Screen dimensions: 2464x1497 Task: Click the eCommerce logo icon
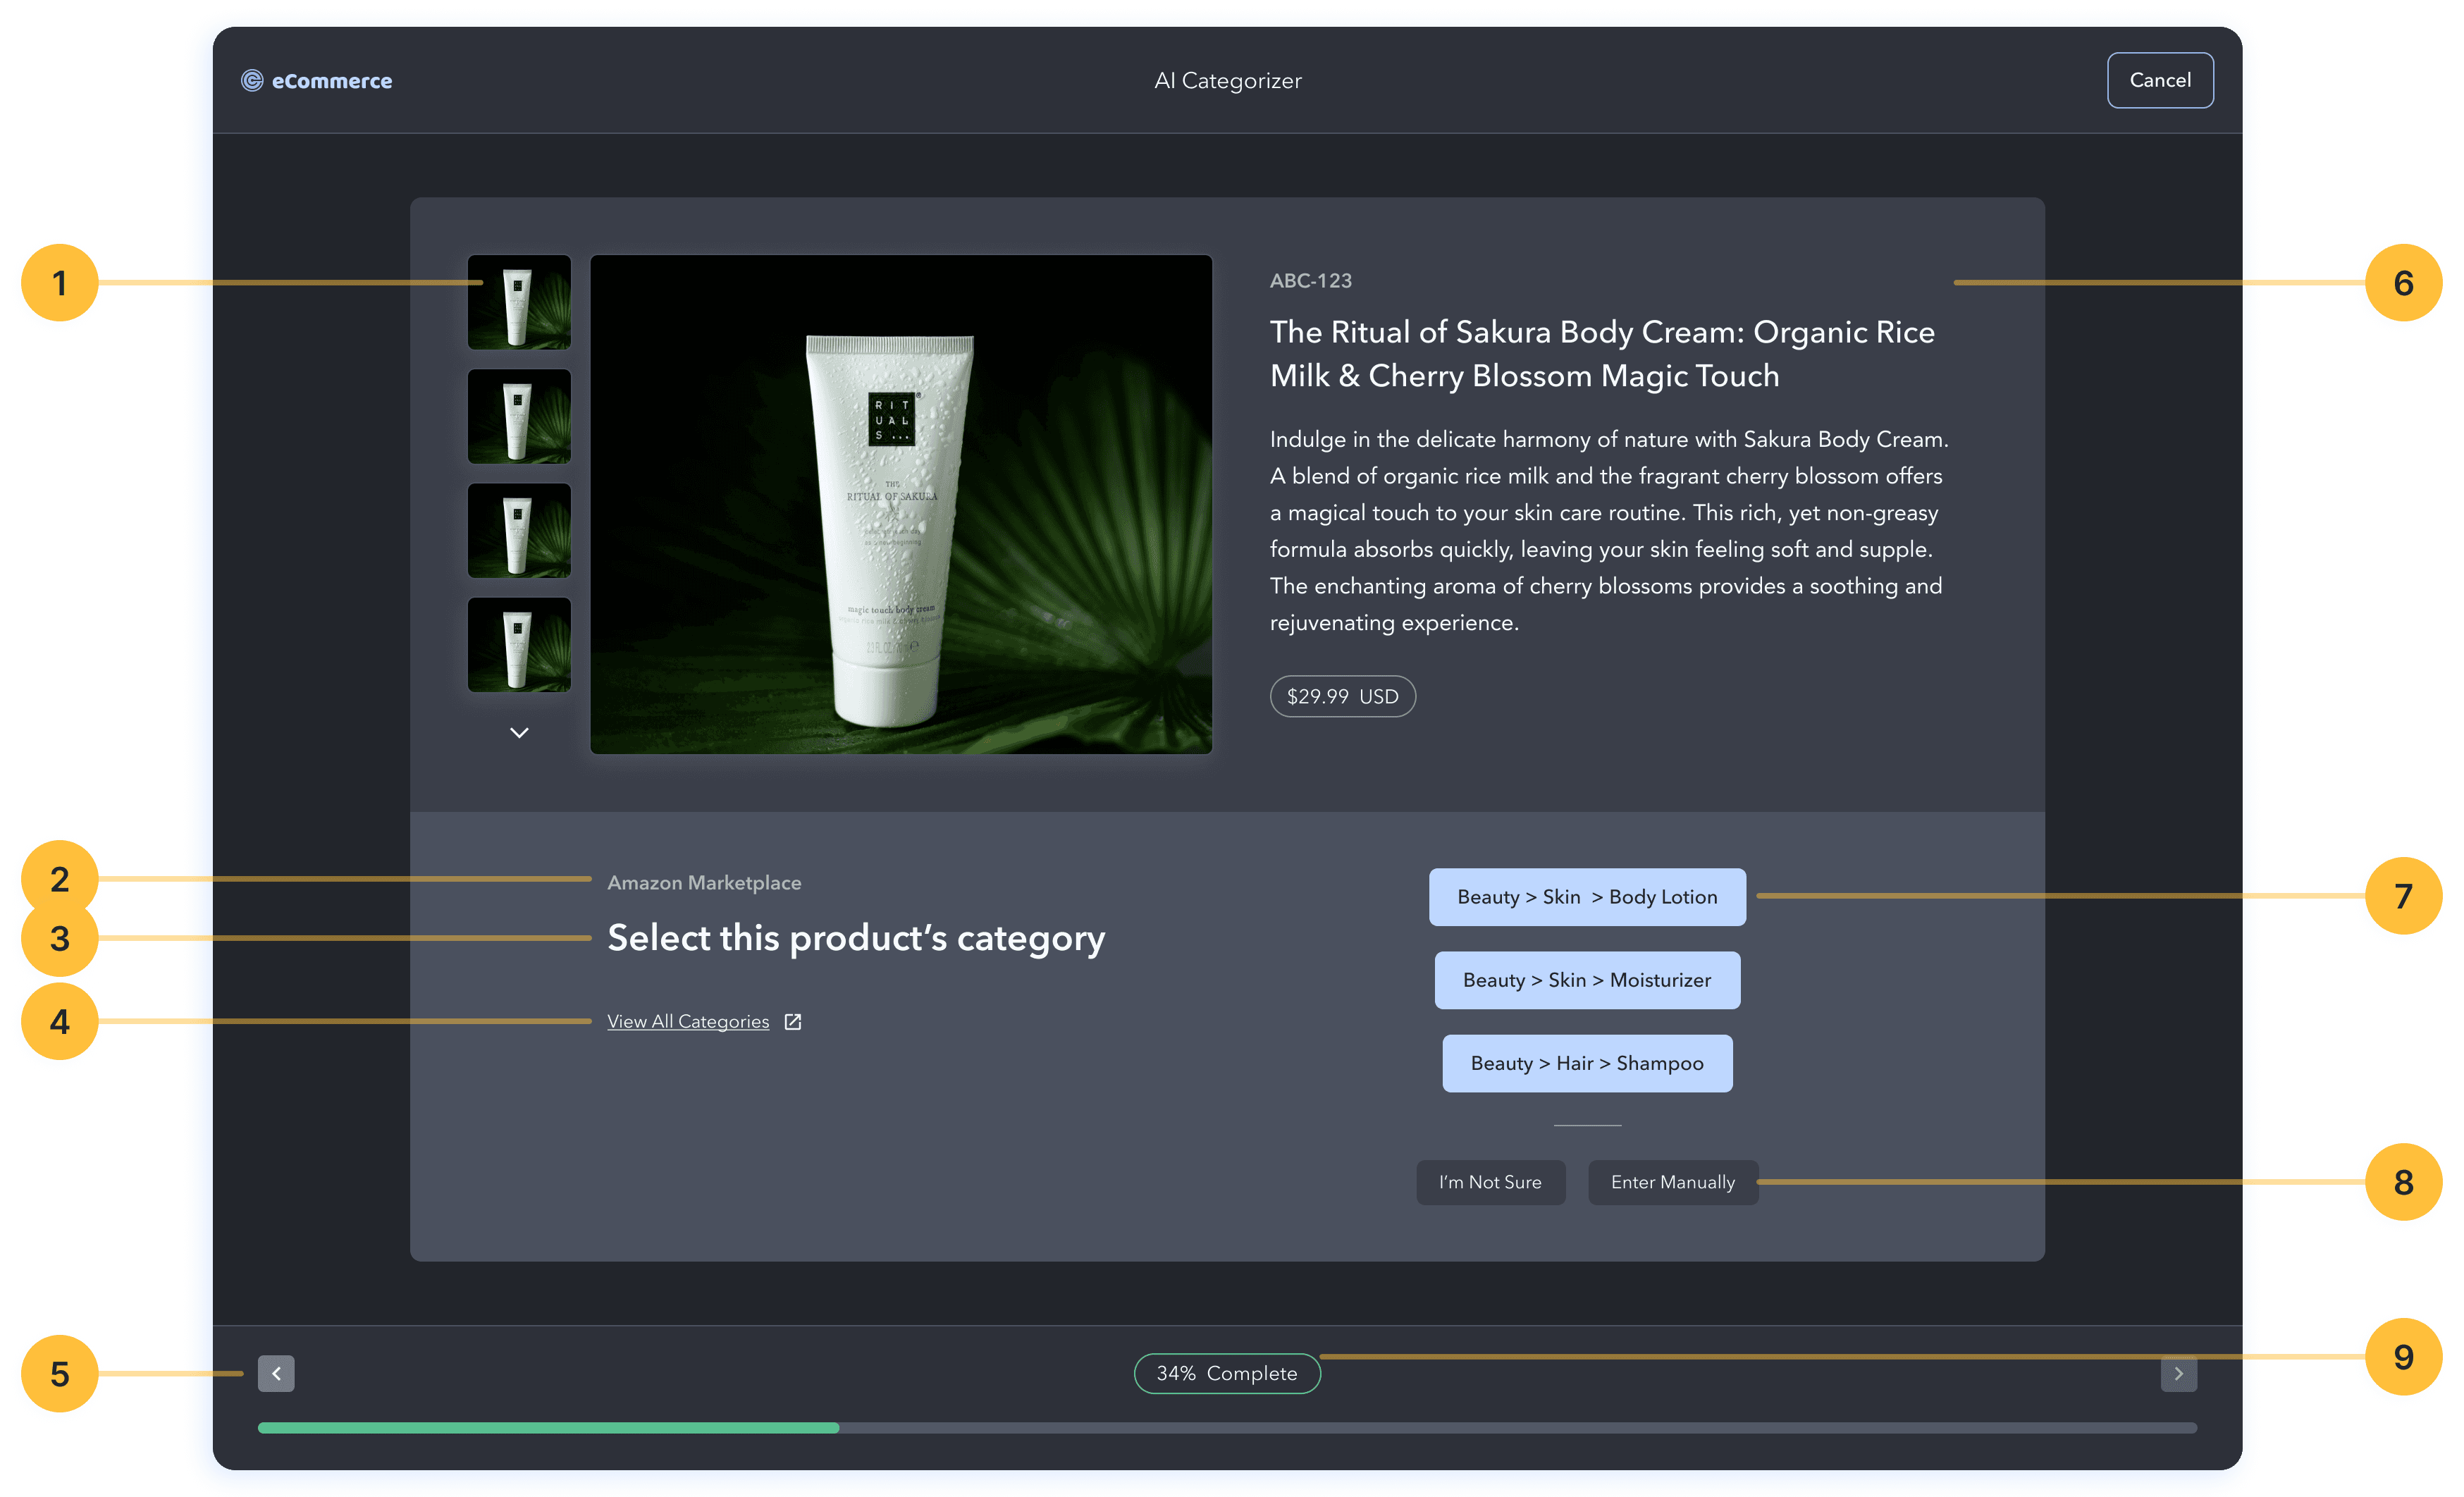click(x=252, y=81)
